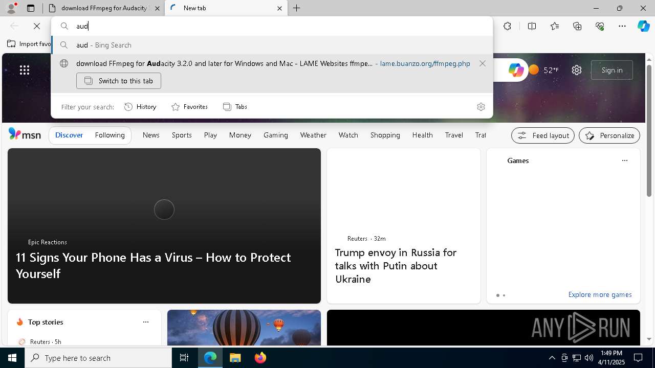
Task: Open a new tab with plus icon
Action: [297, 8]
